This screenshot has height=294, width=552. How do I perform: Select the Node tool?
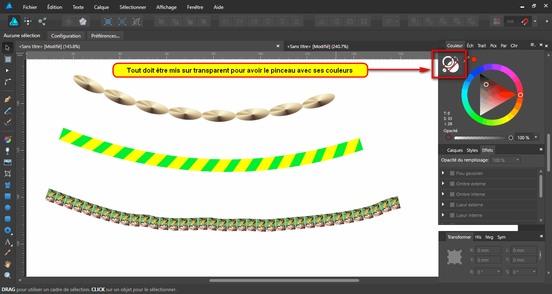pyautogui.click(x=7, y=70)
